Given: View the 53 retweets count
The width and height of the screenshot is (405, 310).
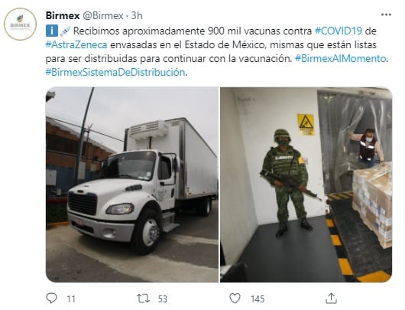Looking at the screenshot, I should click(163, 299).
